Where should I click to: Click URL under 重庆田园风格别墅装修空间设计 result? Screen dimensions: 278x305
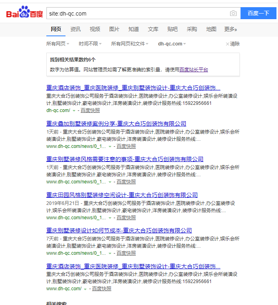point(76,218)
